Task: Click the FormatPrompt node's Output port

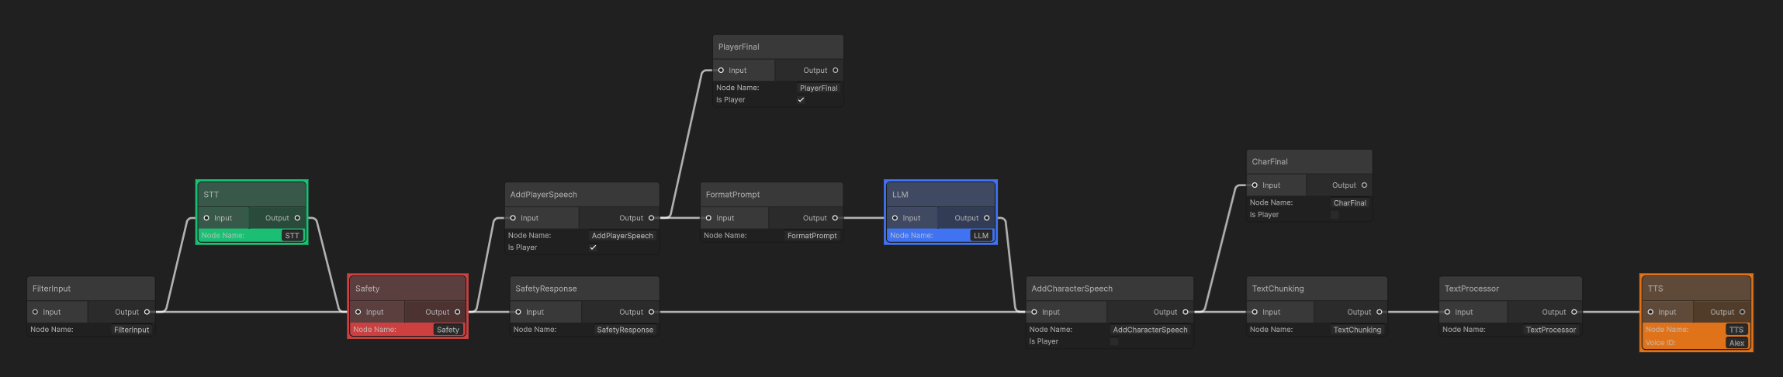Action: 835,218
